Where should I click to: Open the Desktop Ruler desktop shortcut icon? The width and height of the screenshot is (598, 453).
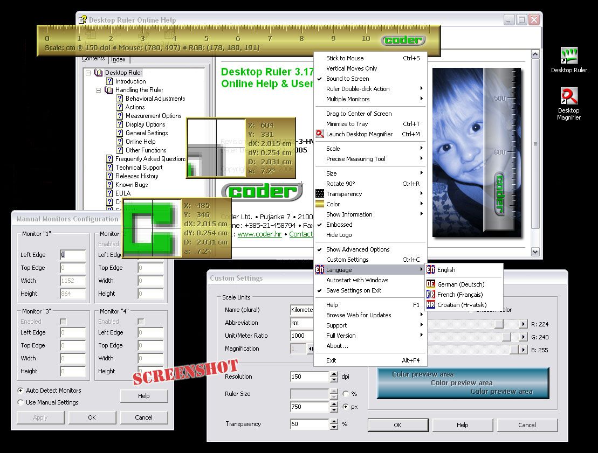(569, 55)
